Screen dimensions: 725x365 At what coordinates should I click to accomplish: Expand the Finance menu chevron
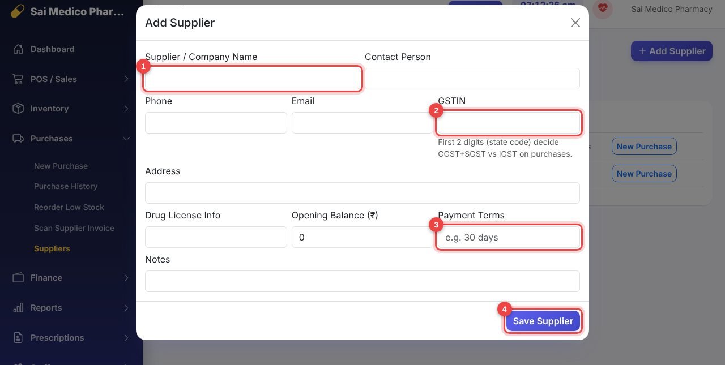126,278
